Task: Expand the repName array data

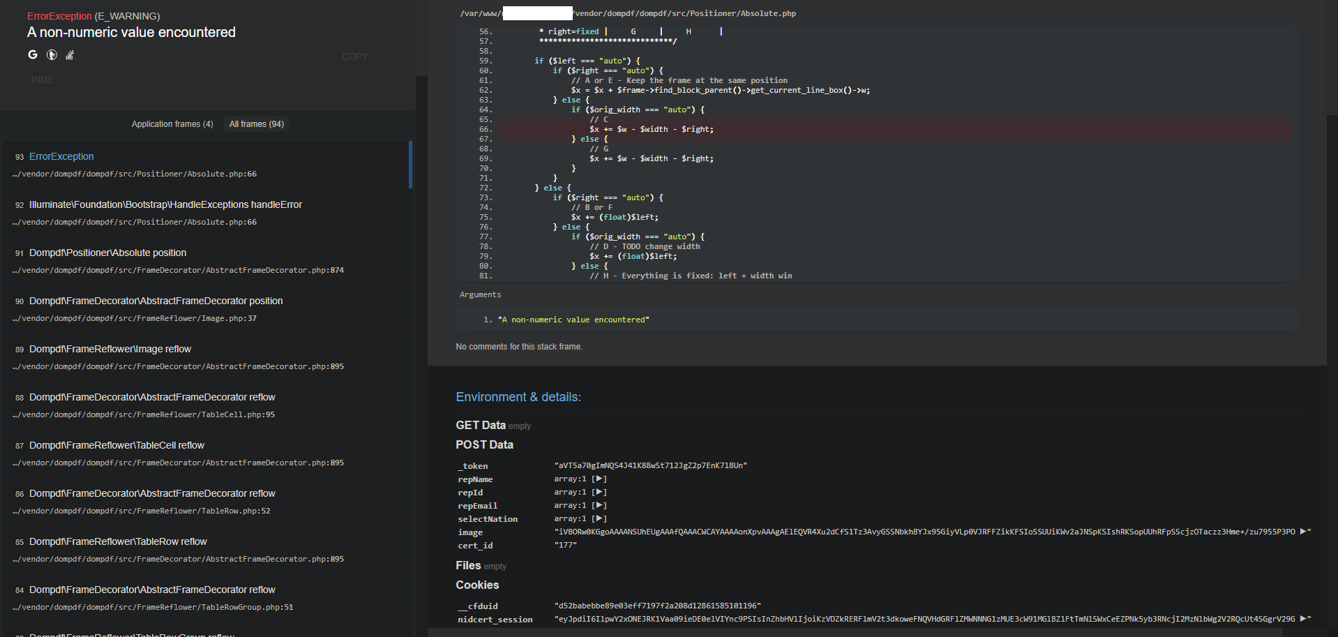Action: click(600, 479)
